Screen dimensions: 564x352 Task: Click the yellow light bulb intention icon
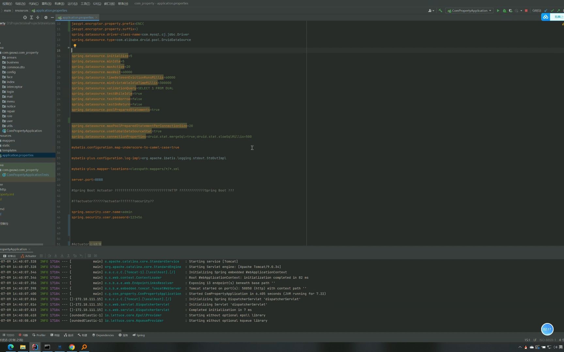click(x=75, y=46)
